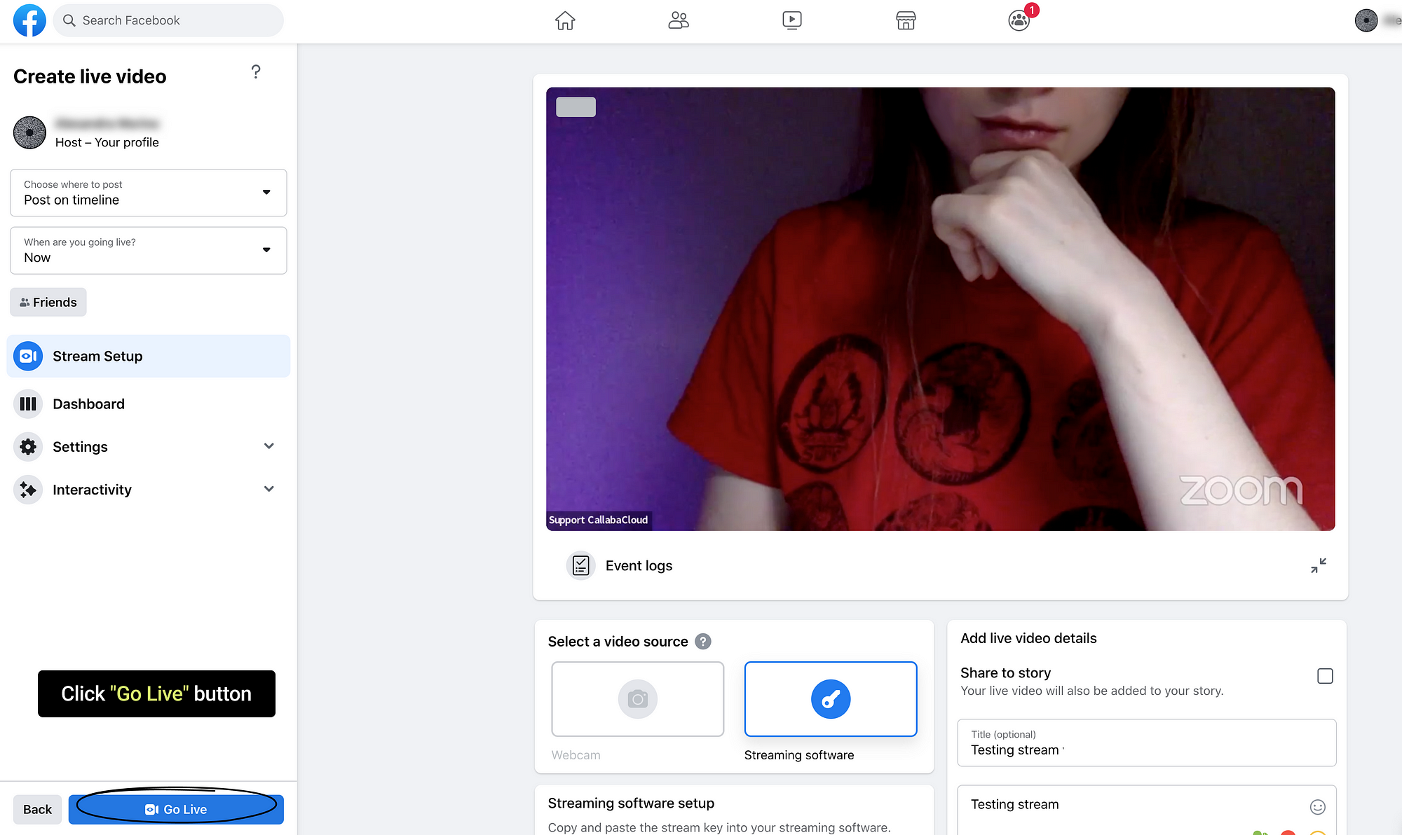
Task: Select the Streaming software video source icon
Action: click(x=830, y=699)
